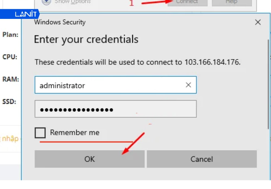Click the Show Options expander arrow icon
Image resolution: width=271 pixels, height=189 pixels.
(47, 2)
